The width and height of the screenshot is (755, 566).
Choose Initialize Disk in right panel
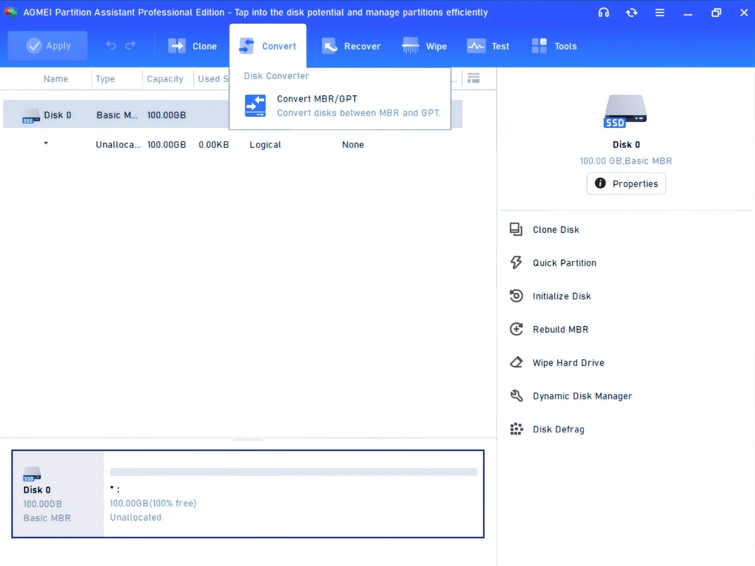562,296
